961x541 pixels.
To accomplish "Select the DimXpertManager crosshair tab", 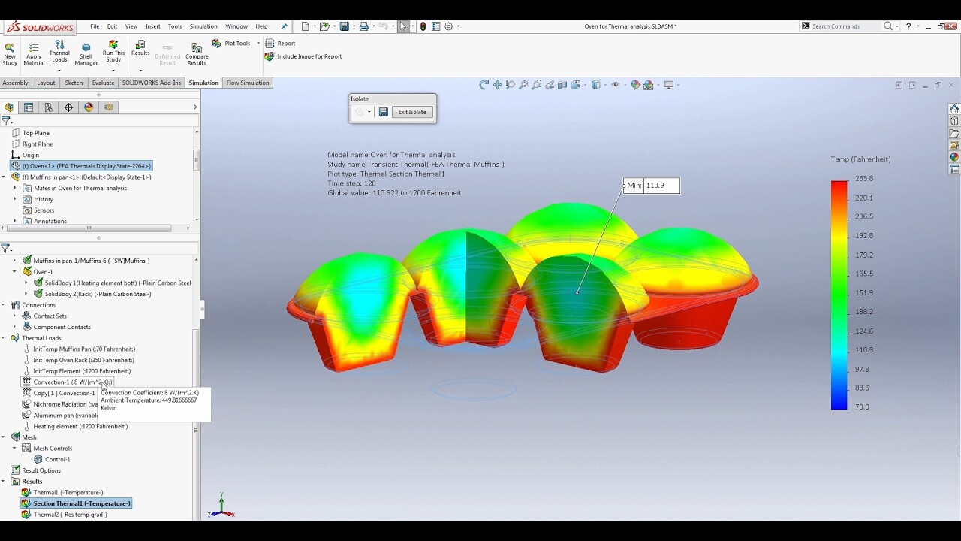I will coord(69,107).
